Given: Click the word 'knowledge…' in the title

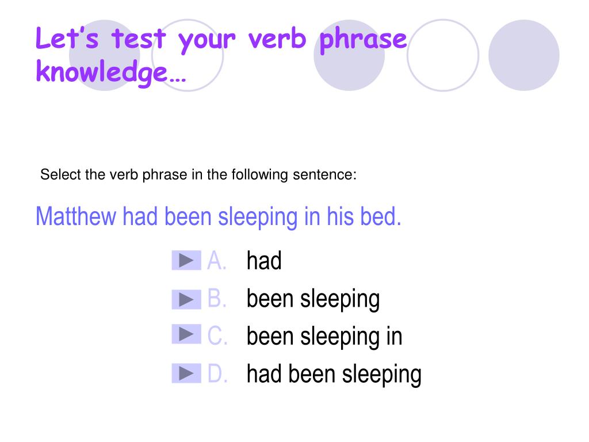Looking at the screenshot, I should [x=111, y=73].
